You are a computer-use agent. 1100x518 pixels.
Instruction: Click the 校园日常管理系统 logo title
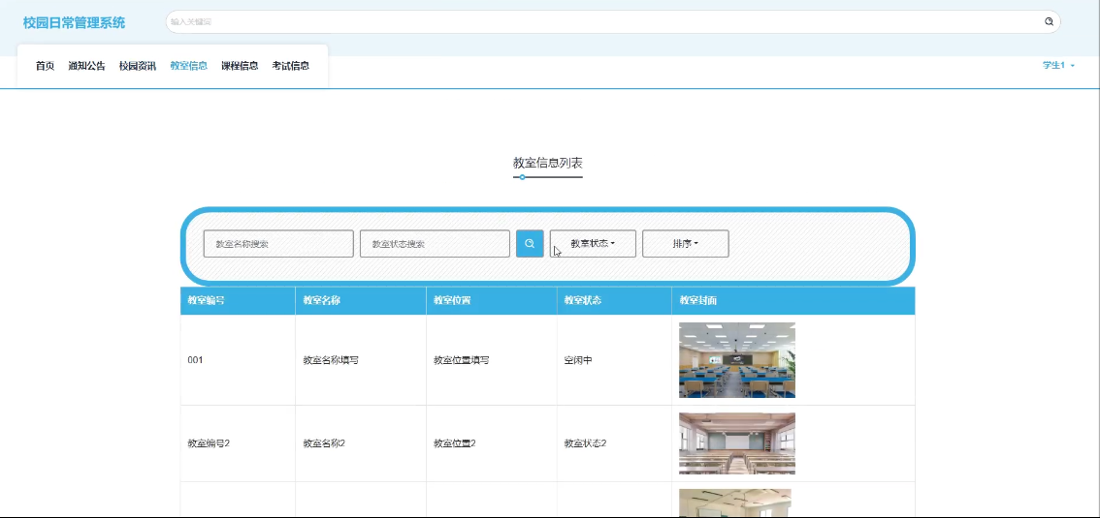[x=75, y=22]
